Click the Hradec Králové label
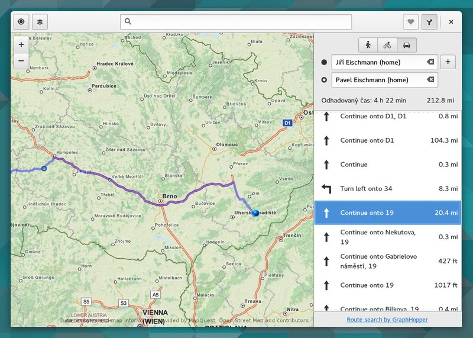473x338 pixels. coord(115,64)
